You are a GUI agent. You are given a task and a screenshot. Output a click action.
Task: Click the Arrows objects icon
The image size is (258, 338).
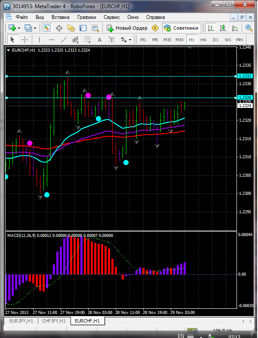[x=124, y=40]
